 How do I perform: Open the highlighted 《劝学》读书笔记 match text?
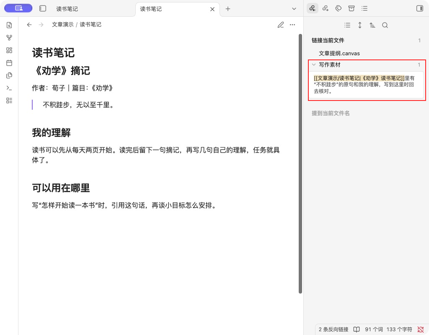coord(359,78)
